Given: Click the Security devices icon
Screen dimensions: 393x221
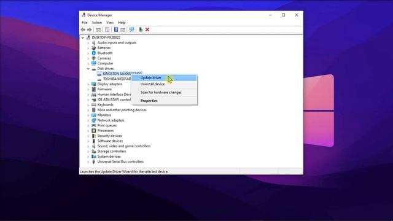Looking at the screenshot, I should coord(94,136).
